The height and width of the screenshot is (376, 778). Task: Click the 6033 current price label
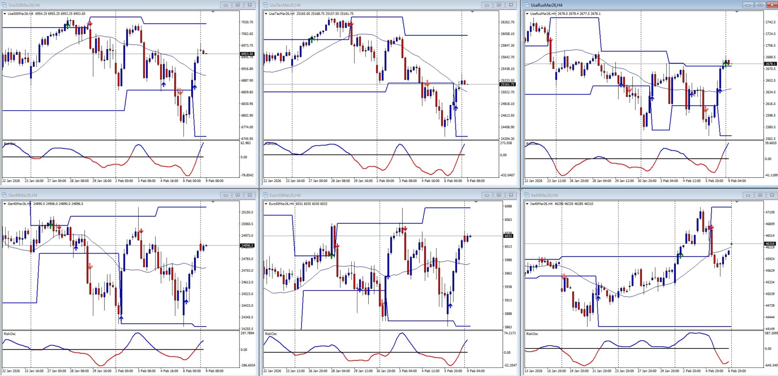coord(508,236)
